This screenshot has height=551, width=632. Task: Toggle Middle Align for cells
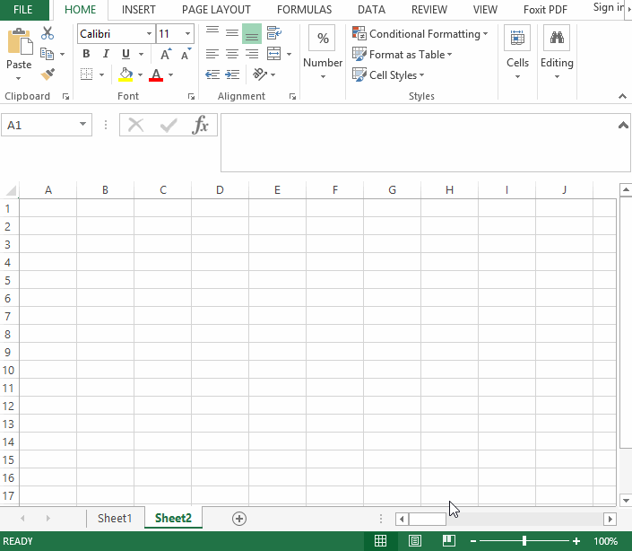click(x=232, y=33)
